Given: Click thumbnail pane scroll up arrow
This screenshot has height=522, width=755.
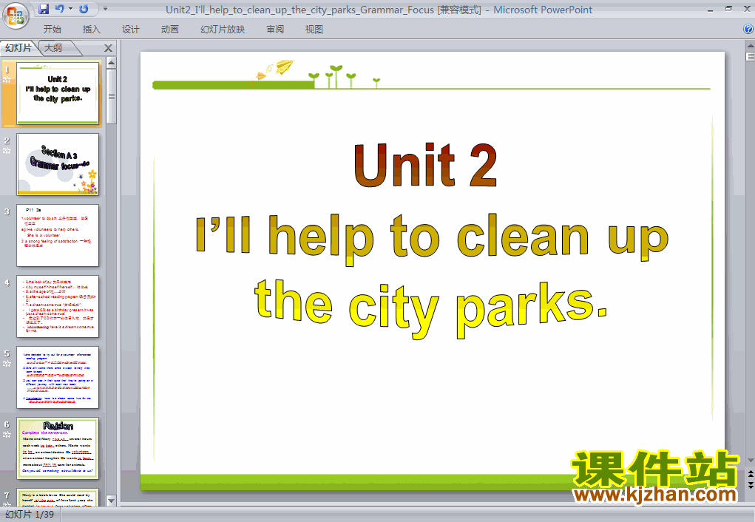Looking at the screenshot, I should 111,63.
